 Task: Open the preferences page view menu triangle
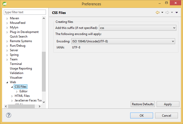(x=177, y=12)
